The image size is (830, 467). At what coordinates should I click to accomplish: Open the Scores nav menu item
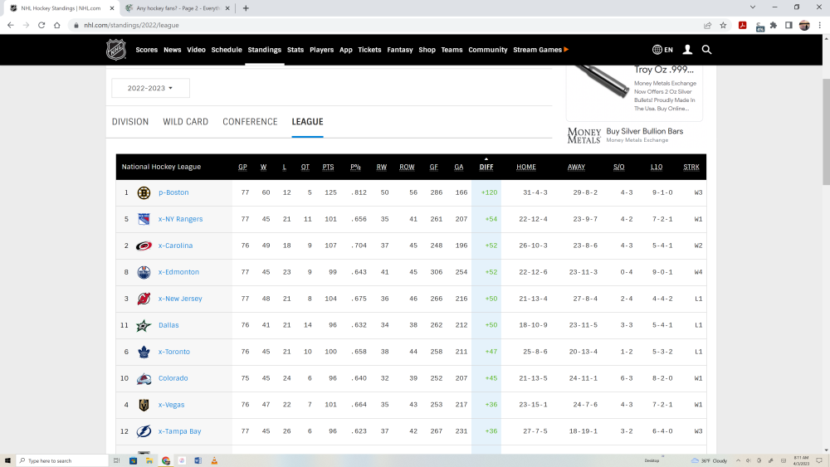tap(147, 50)
